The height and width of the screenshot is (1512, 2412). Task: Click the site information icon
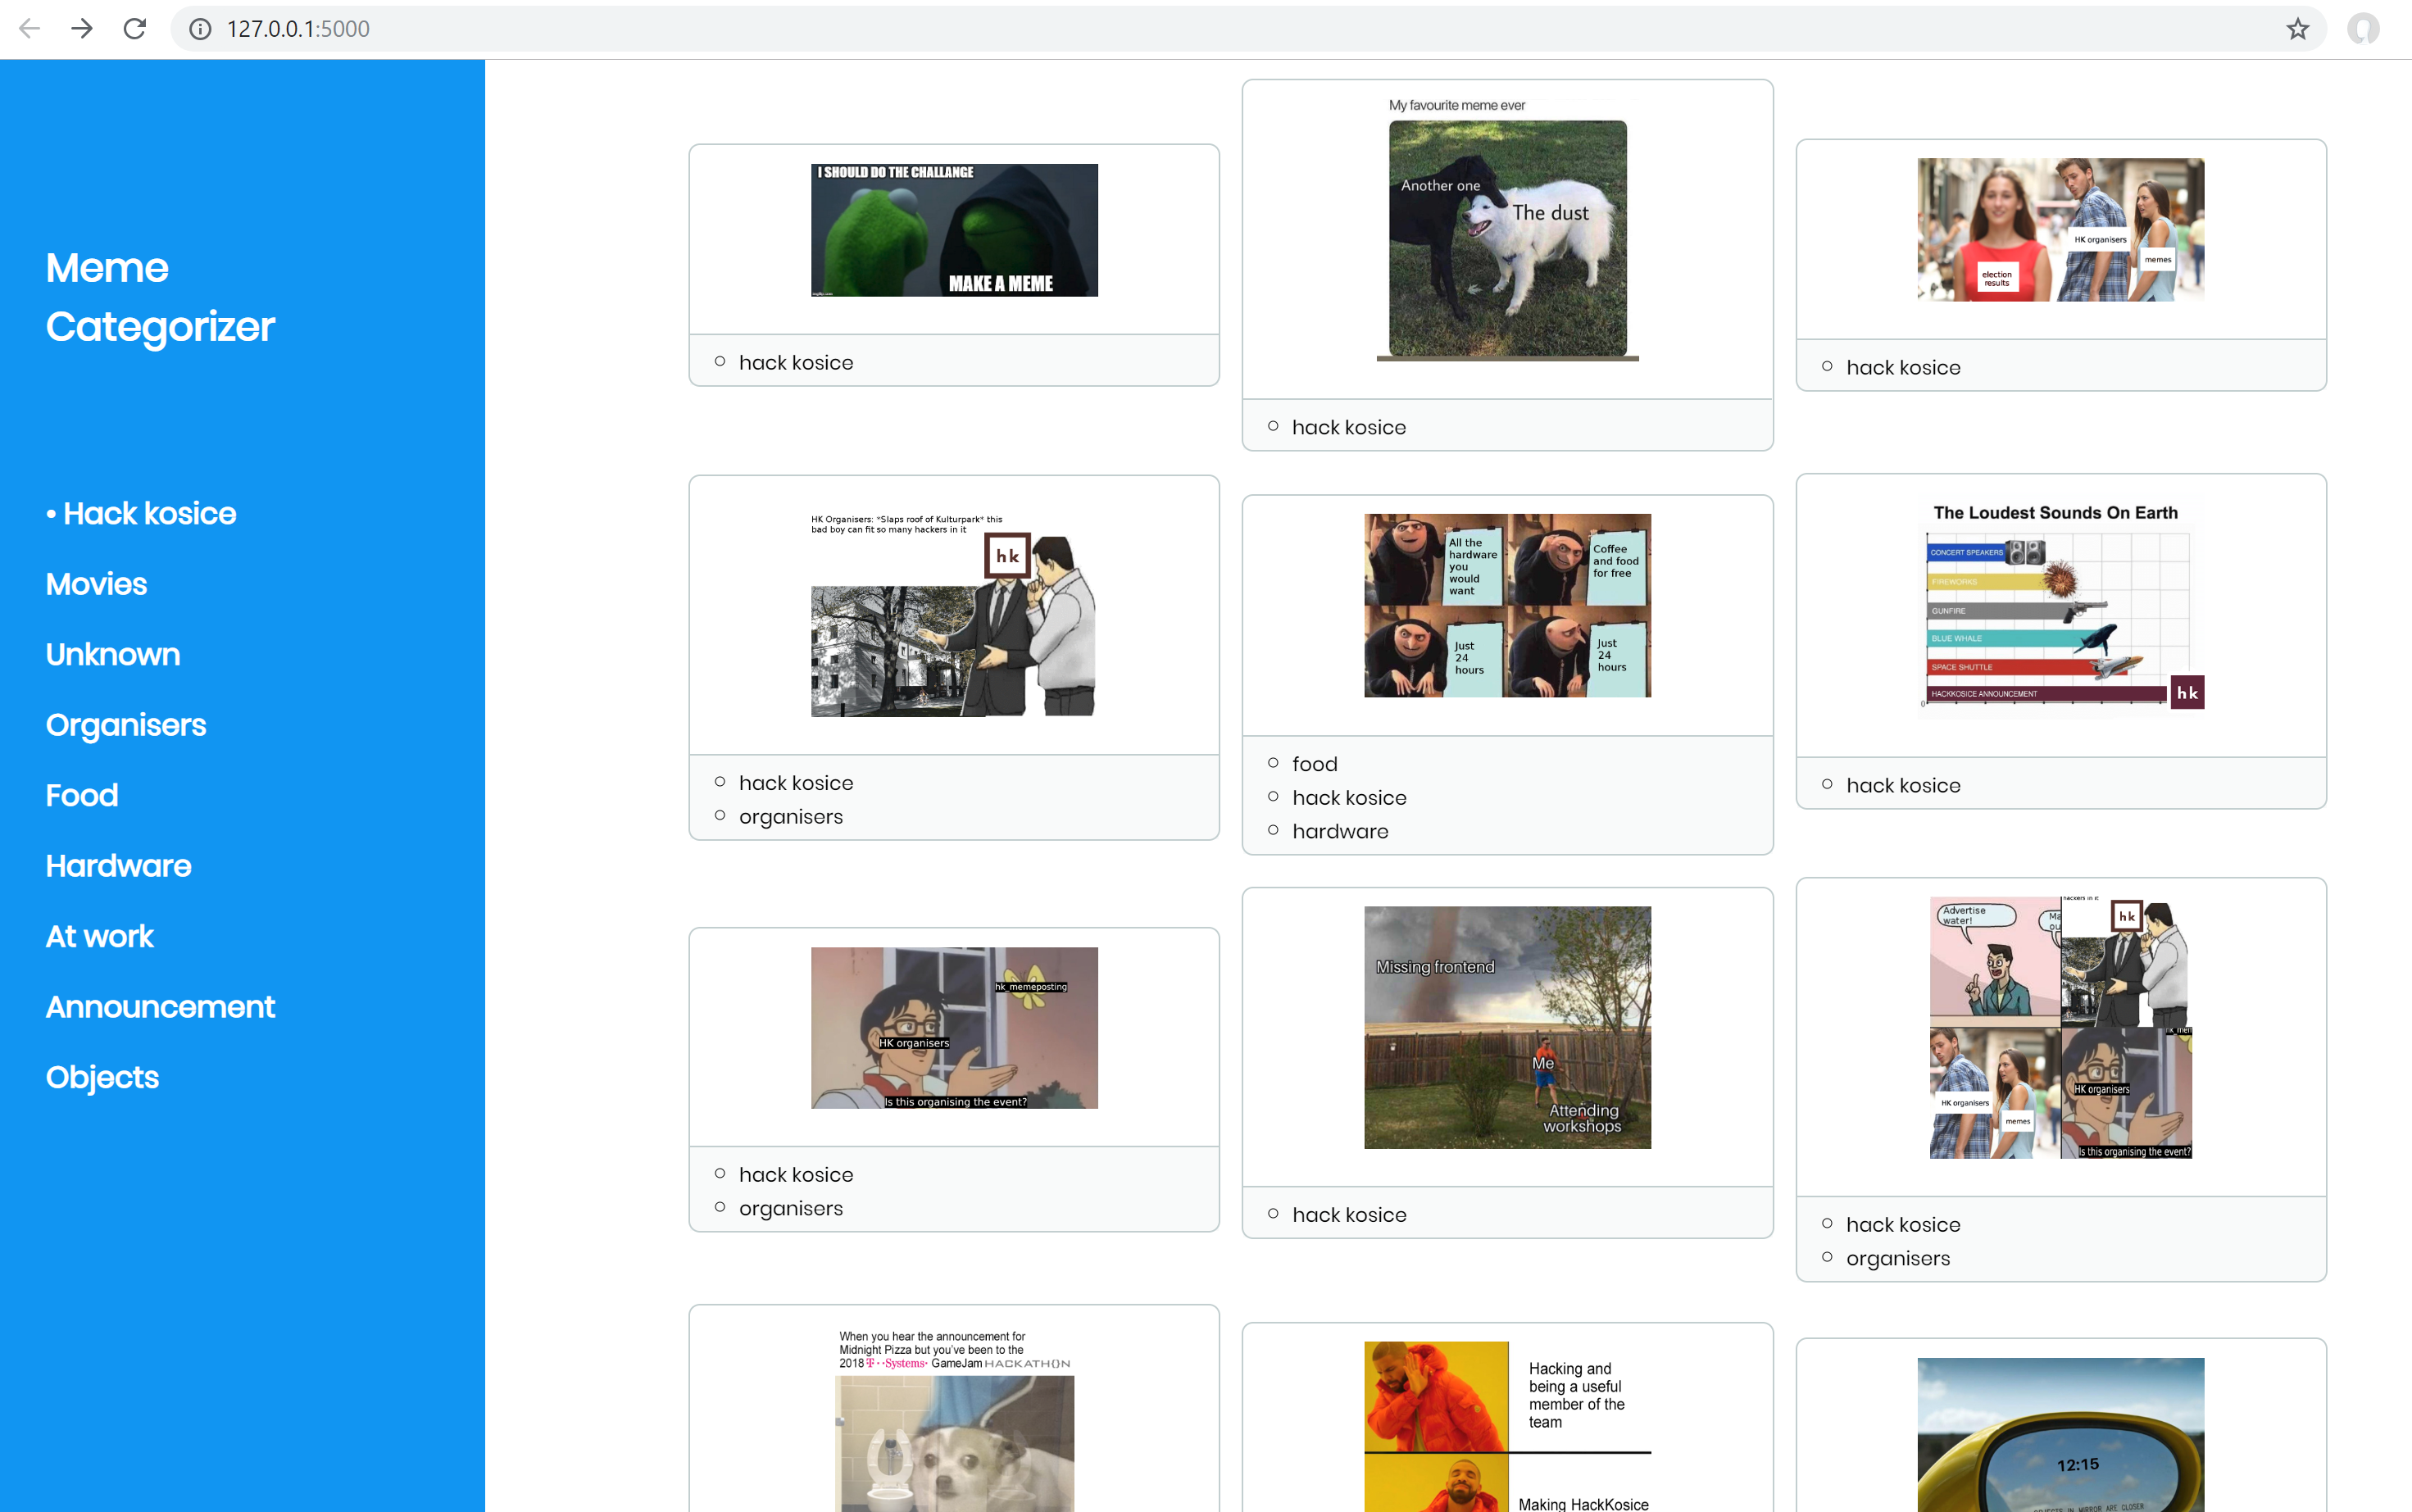(x=200, y=29)
